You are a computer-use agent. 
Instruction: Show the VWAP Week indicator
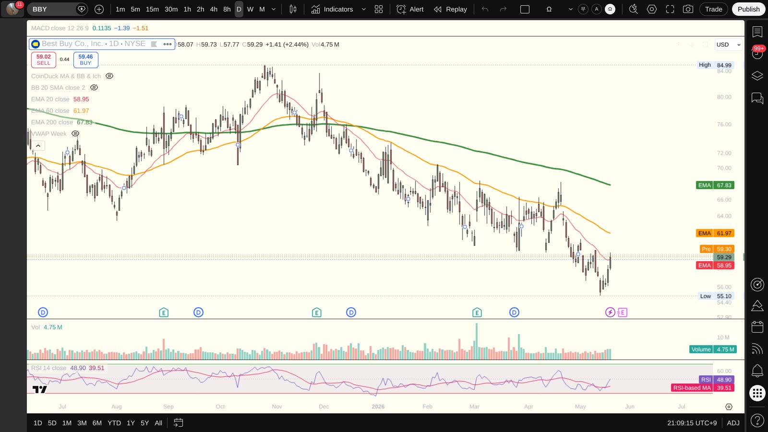[75, 133]
